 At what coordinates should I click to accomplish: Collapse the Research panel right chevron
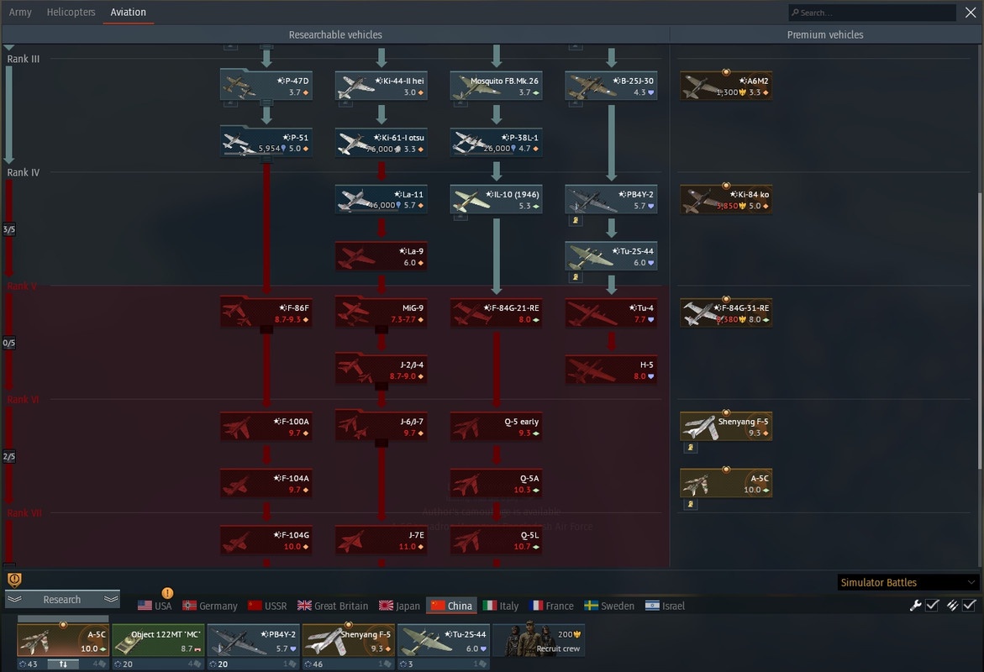click(111, 599)
